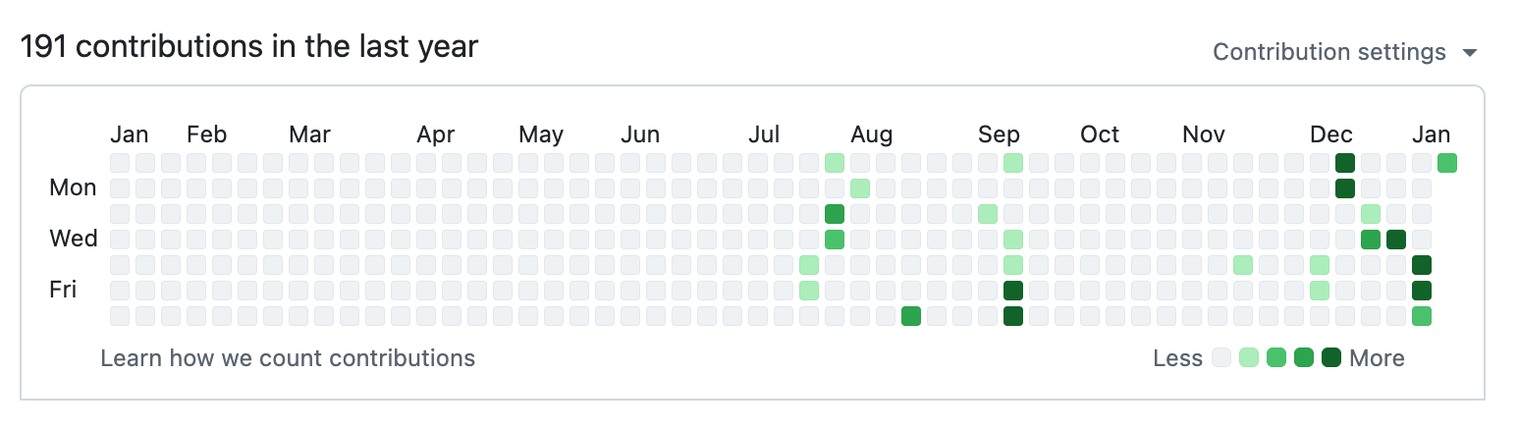Select the dark green Saturday cell in September
This screenshot has width=1518, height=428.
tap(1013, 316)
